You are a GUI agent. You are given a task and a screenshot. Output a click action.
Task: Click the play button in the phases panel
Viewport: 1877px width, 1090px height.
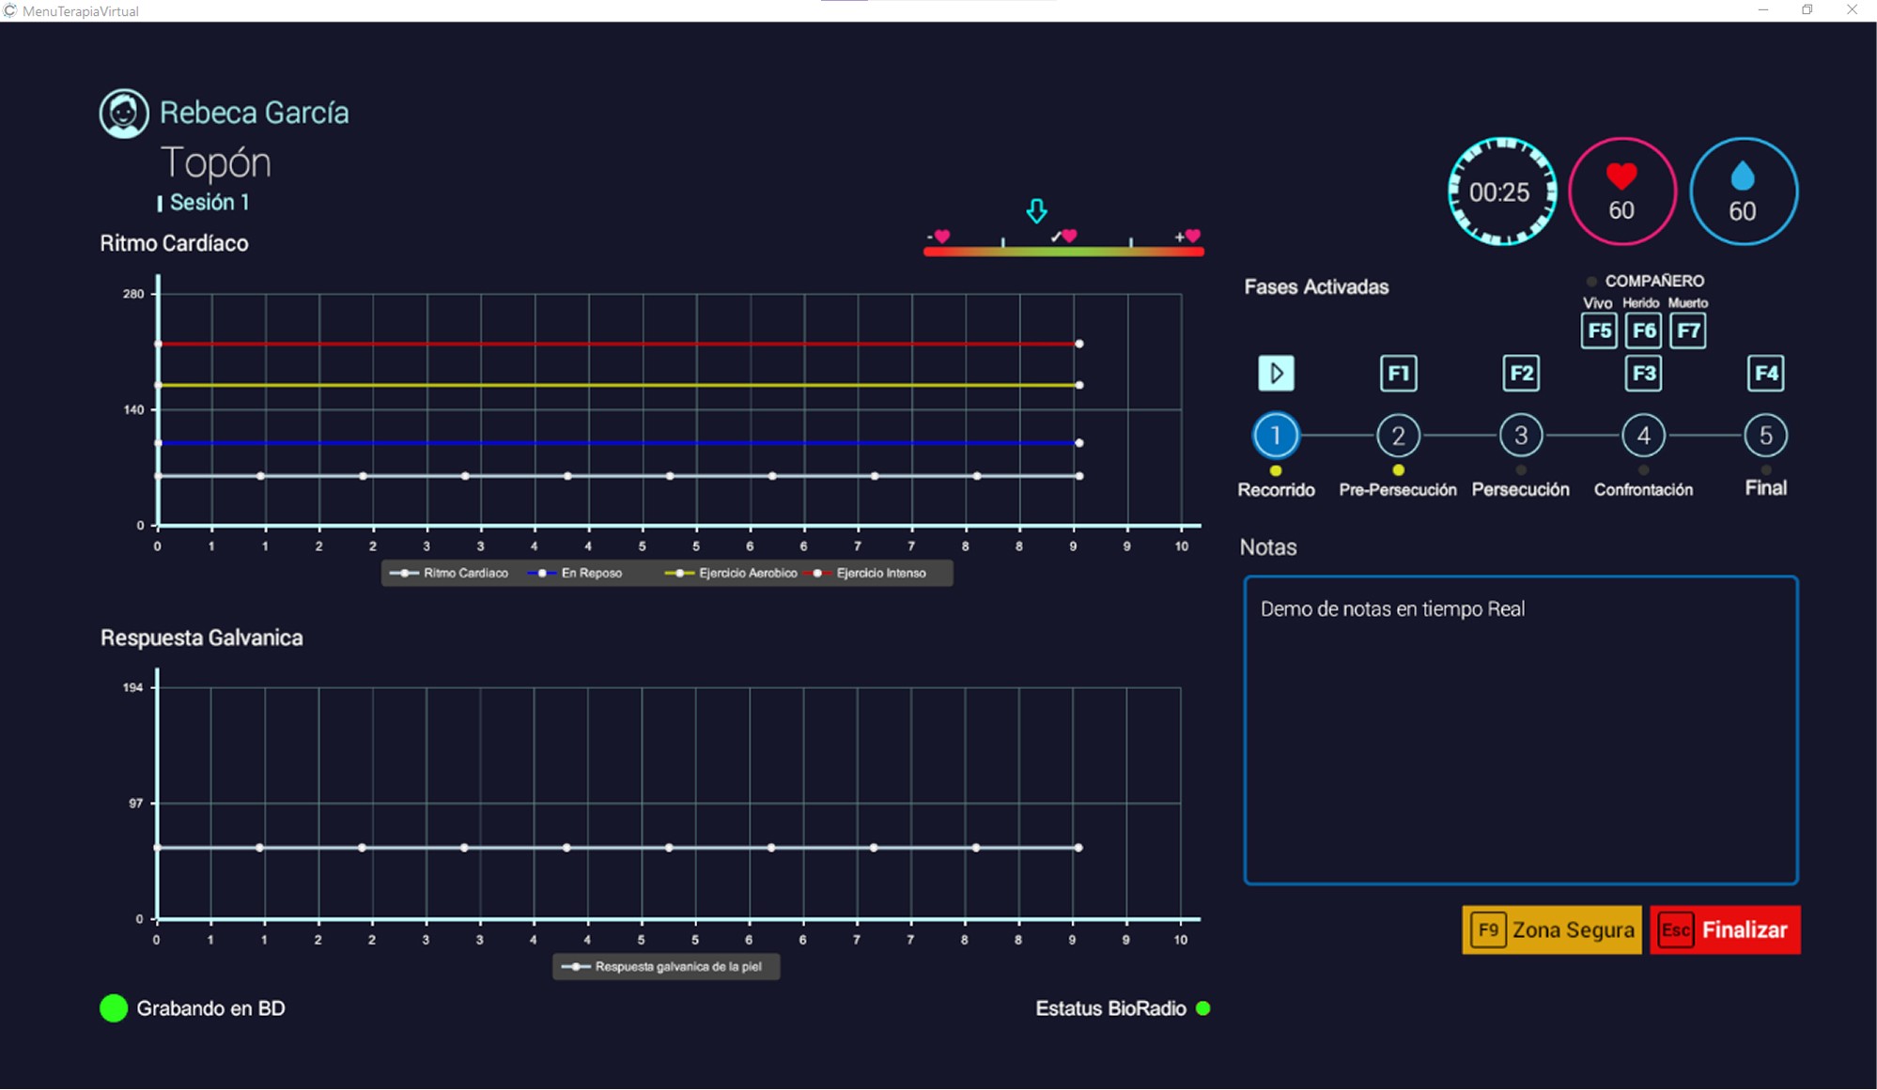point(1276,374)
